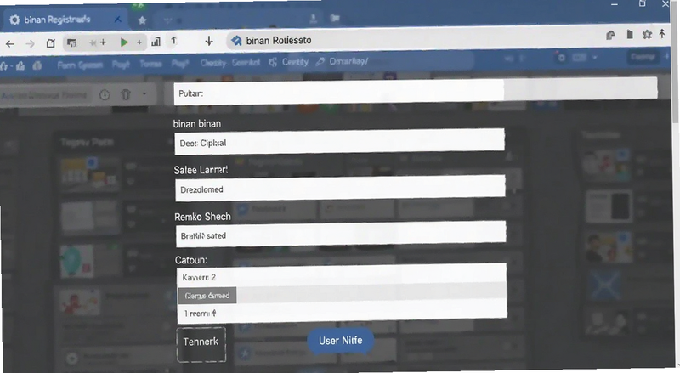Go forward with the browser forward arrow
The image size is (680, 373).
click(30, 43)
